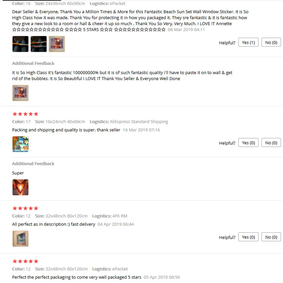The height and width of the screenshot is (283, 283).
Task: Click No (0) on the AliExpress Standard Shipping review
Action: click(271, 143)
